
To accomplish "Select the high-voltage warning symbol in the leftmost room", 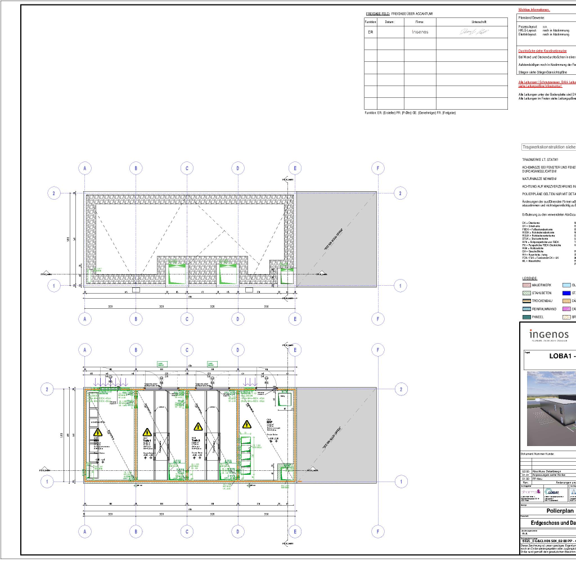I will point(98,433).
